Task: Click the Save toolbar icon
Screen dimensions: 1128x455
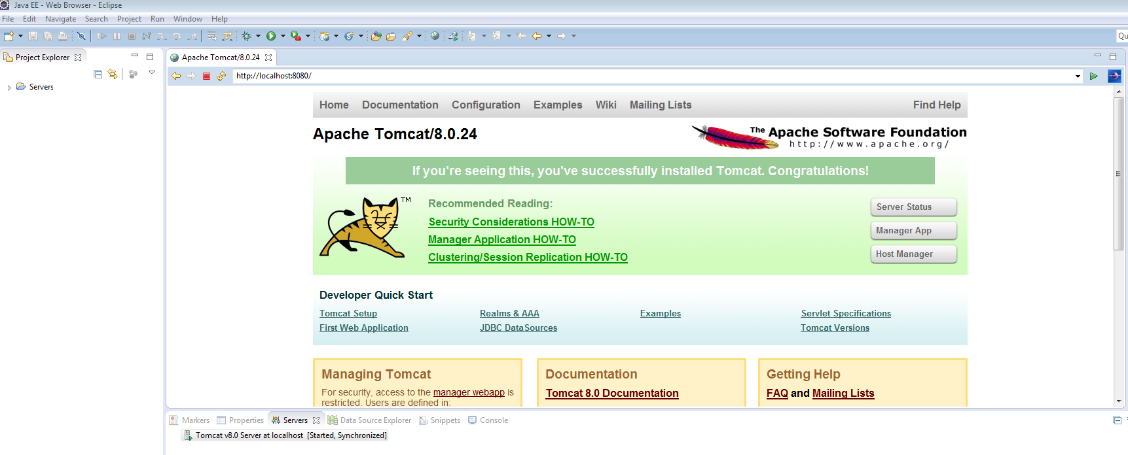Action: 33,36
